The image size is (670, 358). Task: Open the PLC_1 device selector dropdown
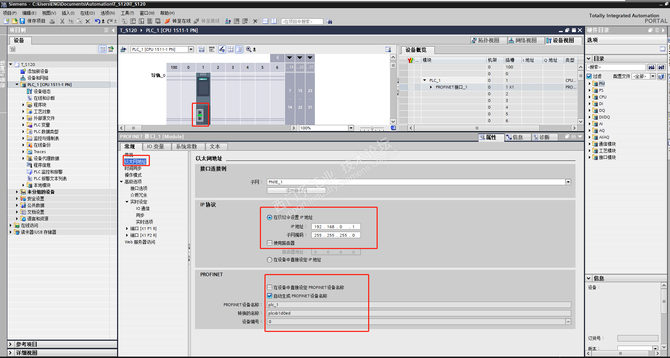(x=191, y=49)
